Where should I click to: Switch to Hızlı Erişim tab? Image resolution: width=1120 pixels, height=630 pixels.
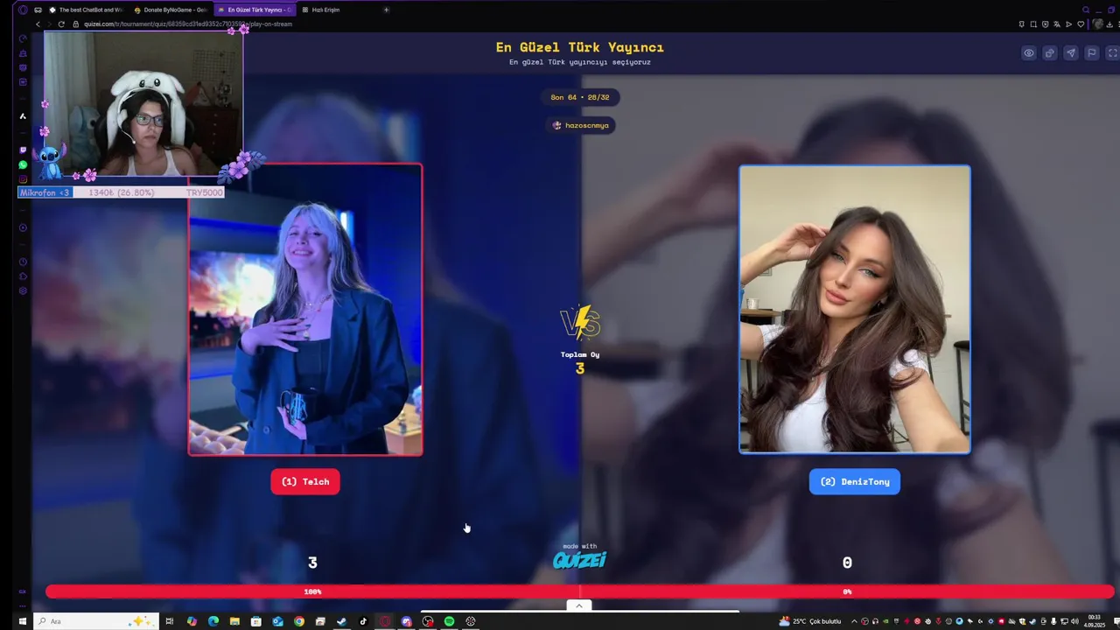pyautogui.click(x=321, y=10)
